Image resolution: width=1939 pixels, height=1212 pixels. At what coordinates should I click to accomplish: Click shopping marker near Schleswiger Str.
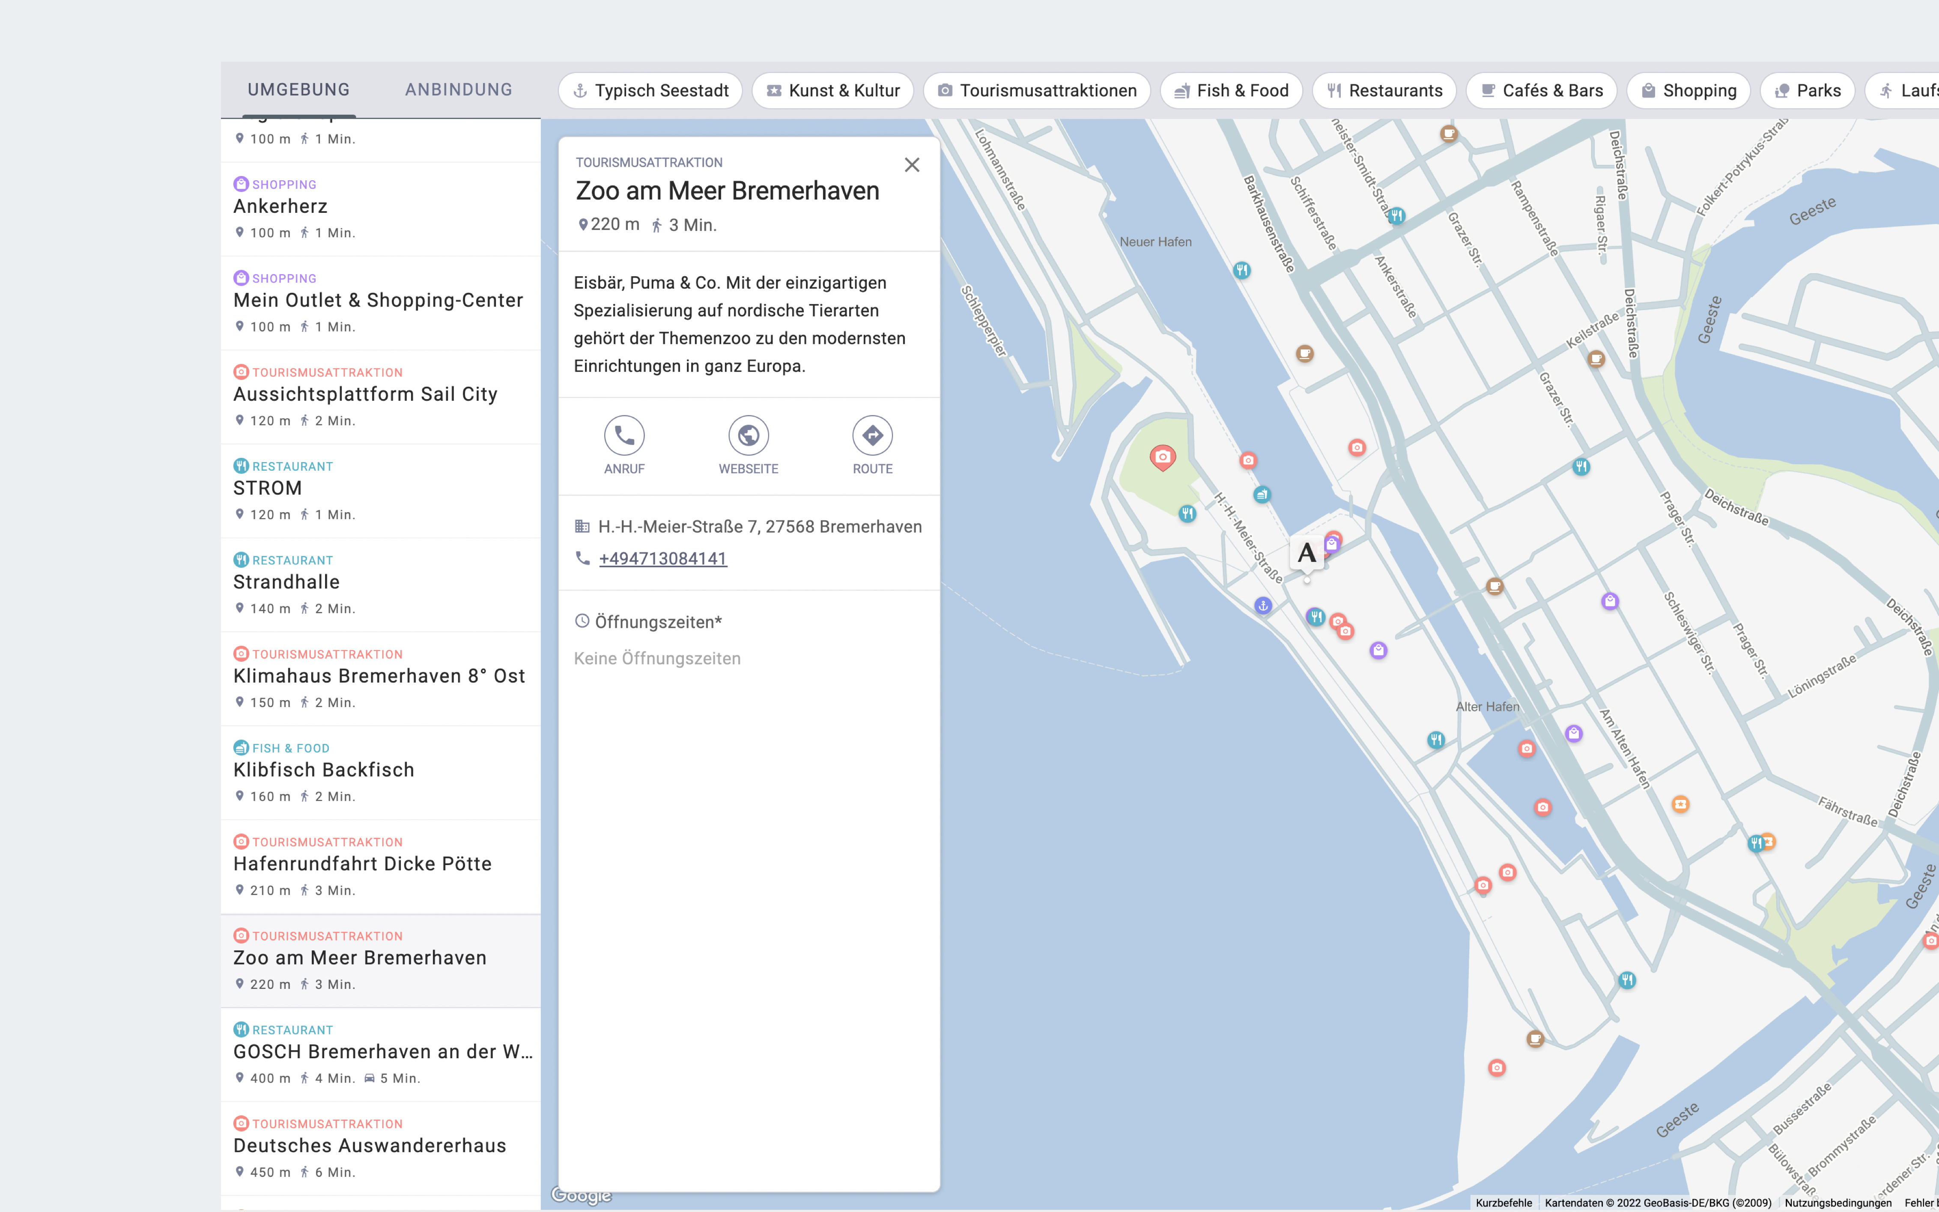1611,601
